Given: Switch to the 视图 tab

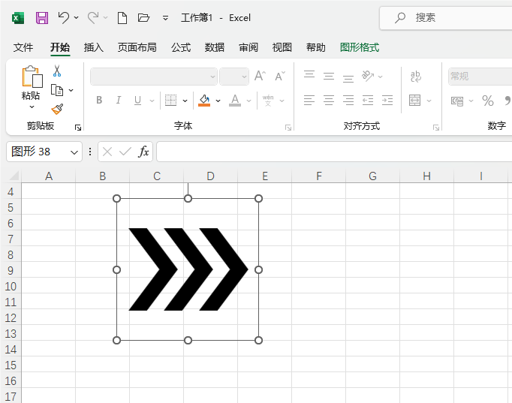Looking at the screenshot, I should coord(282,47).
